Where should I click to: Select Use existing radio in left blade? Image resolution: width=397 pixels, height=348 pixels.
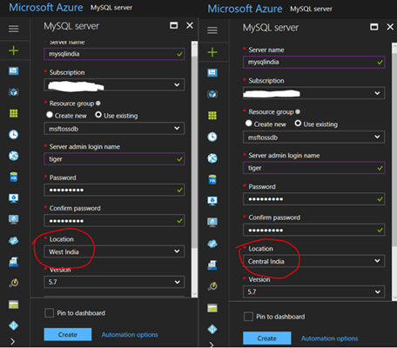point(98,115)
